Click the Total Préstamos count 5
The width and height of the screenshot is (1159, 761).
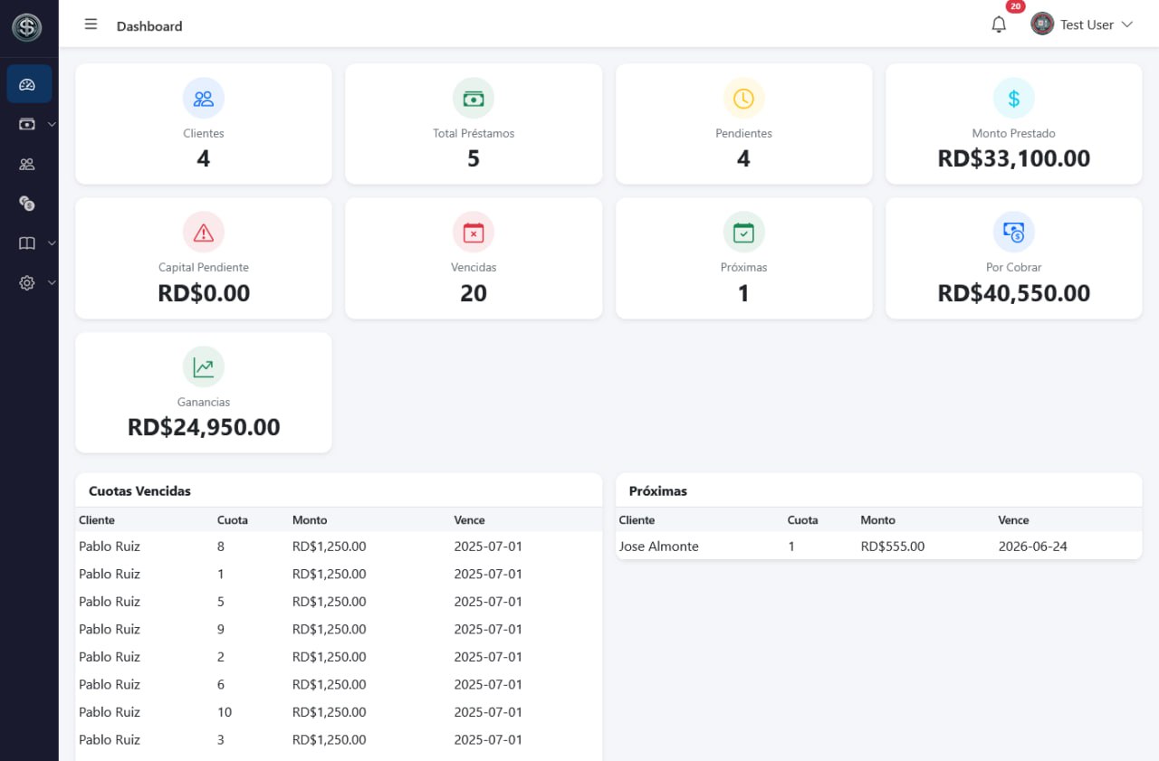tap(474, 159)
